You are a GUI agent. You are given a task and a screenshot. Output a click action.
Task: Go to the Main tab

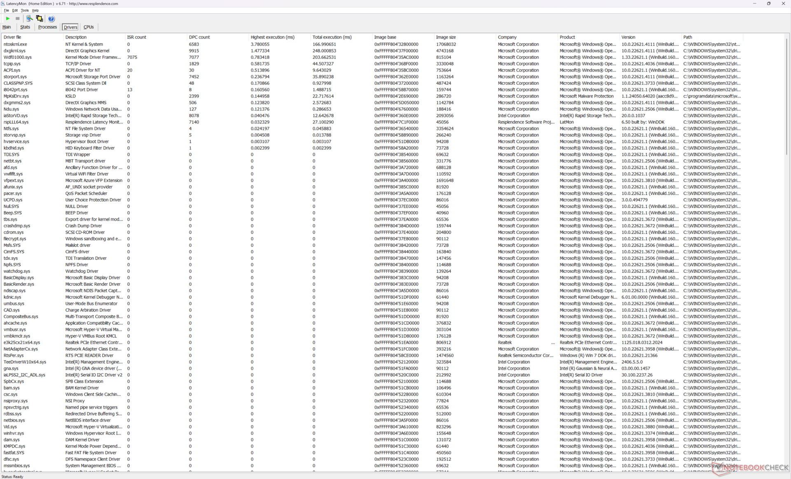pyautogui.click(x=7, y=27)
